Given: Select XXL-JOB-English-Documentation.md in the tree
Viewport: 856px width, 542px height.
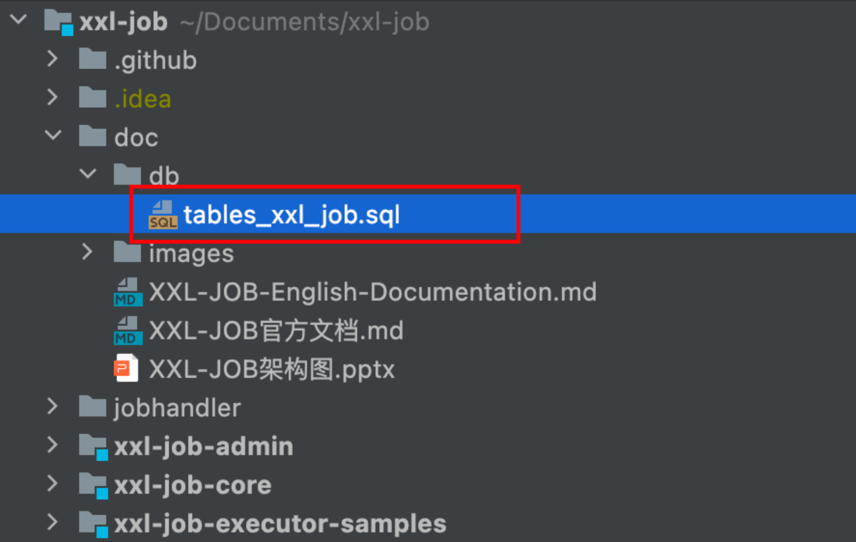Looking at the screenshot, I should pyautogui.click(x=373, y=292).
